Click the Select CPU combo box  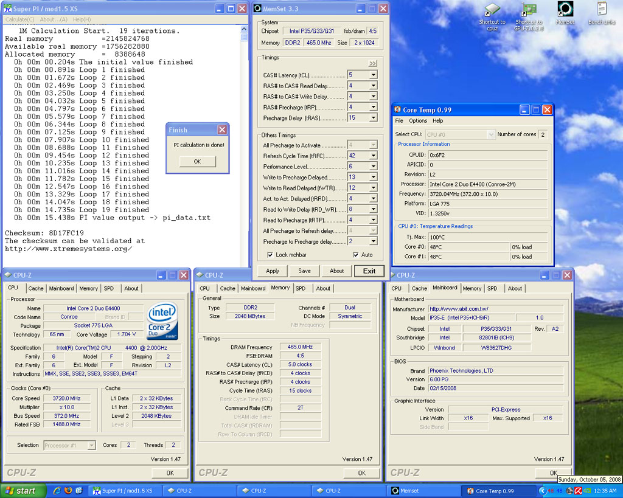(x=460, y=134)
